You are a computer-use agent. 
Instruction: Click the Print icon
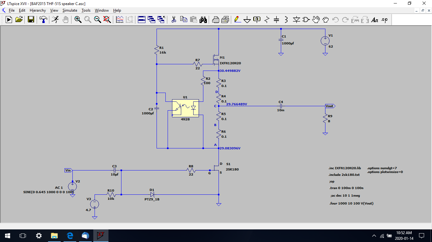coord(225,20)
